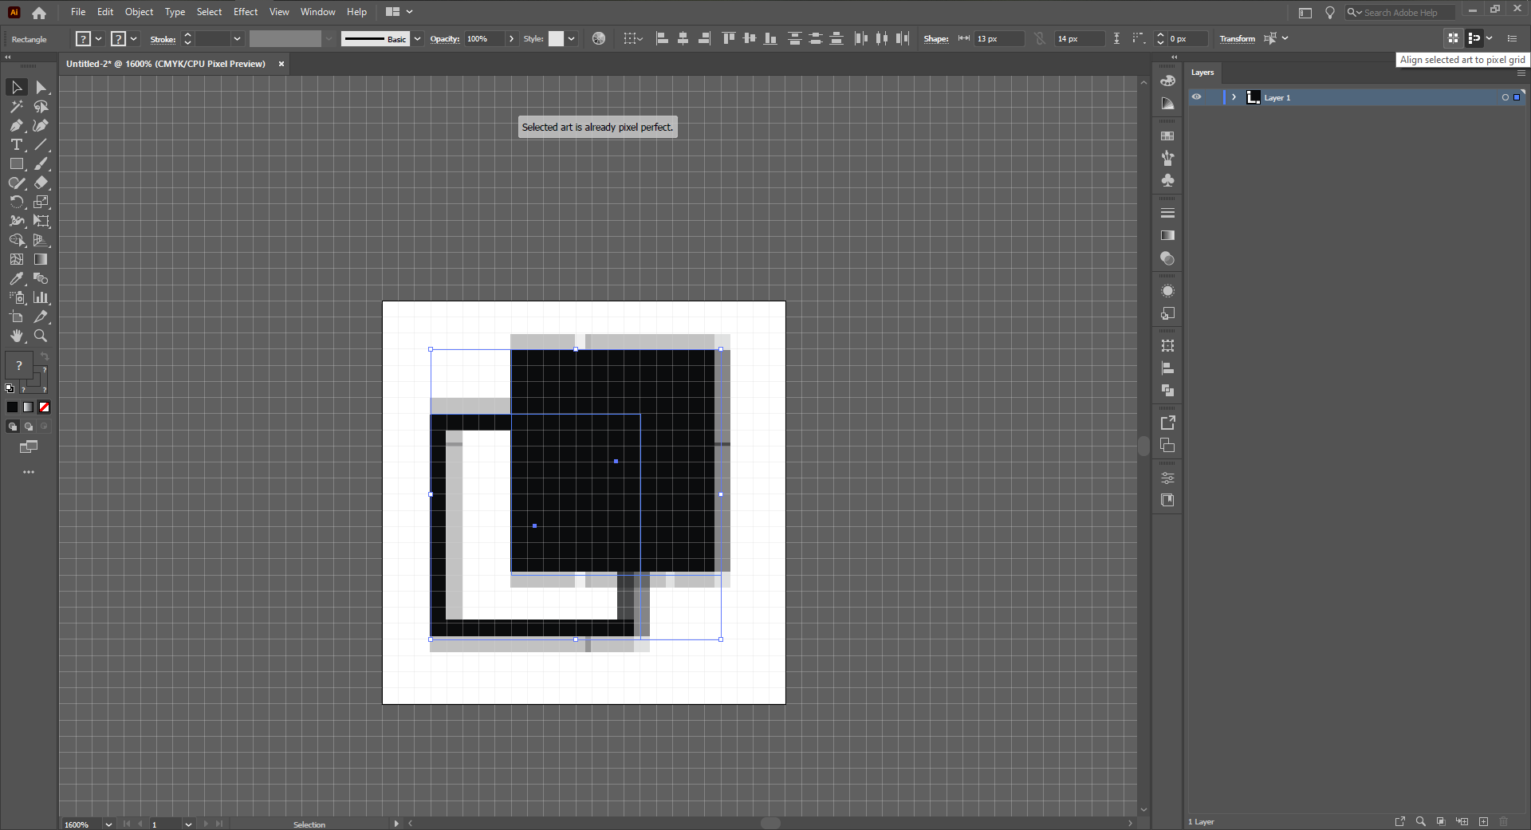Open the Swatches panel

click(1167, 136)
